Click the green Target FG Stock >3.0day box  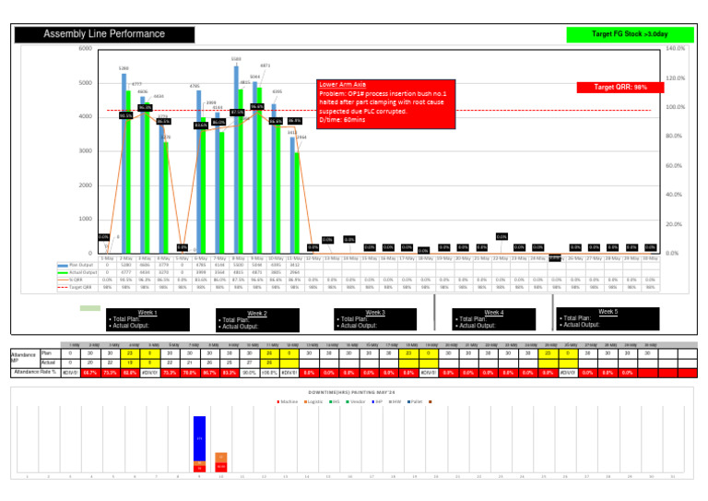(x=630, y=34)
